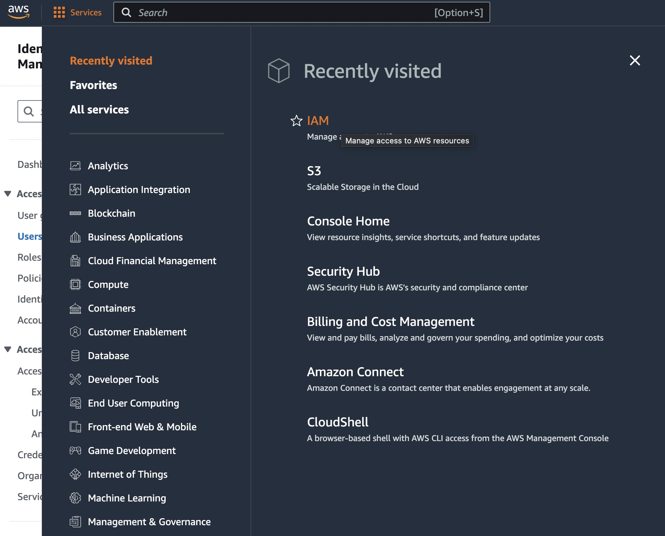This screenshot has height=536, width=665.
Task: Open the Compute category
Action: point(108,284)
